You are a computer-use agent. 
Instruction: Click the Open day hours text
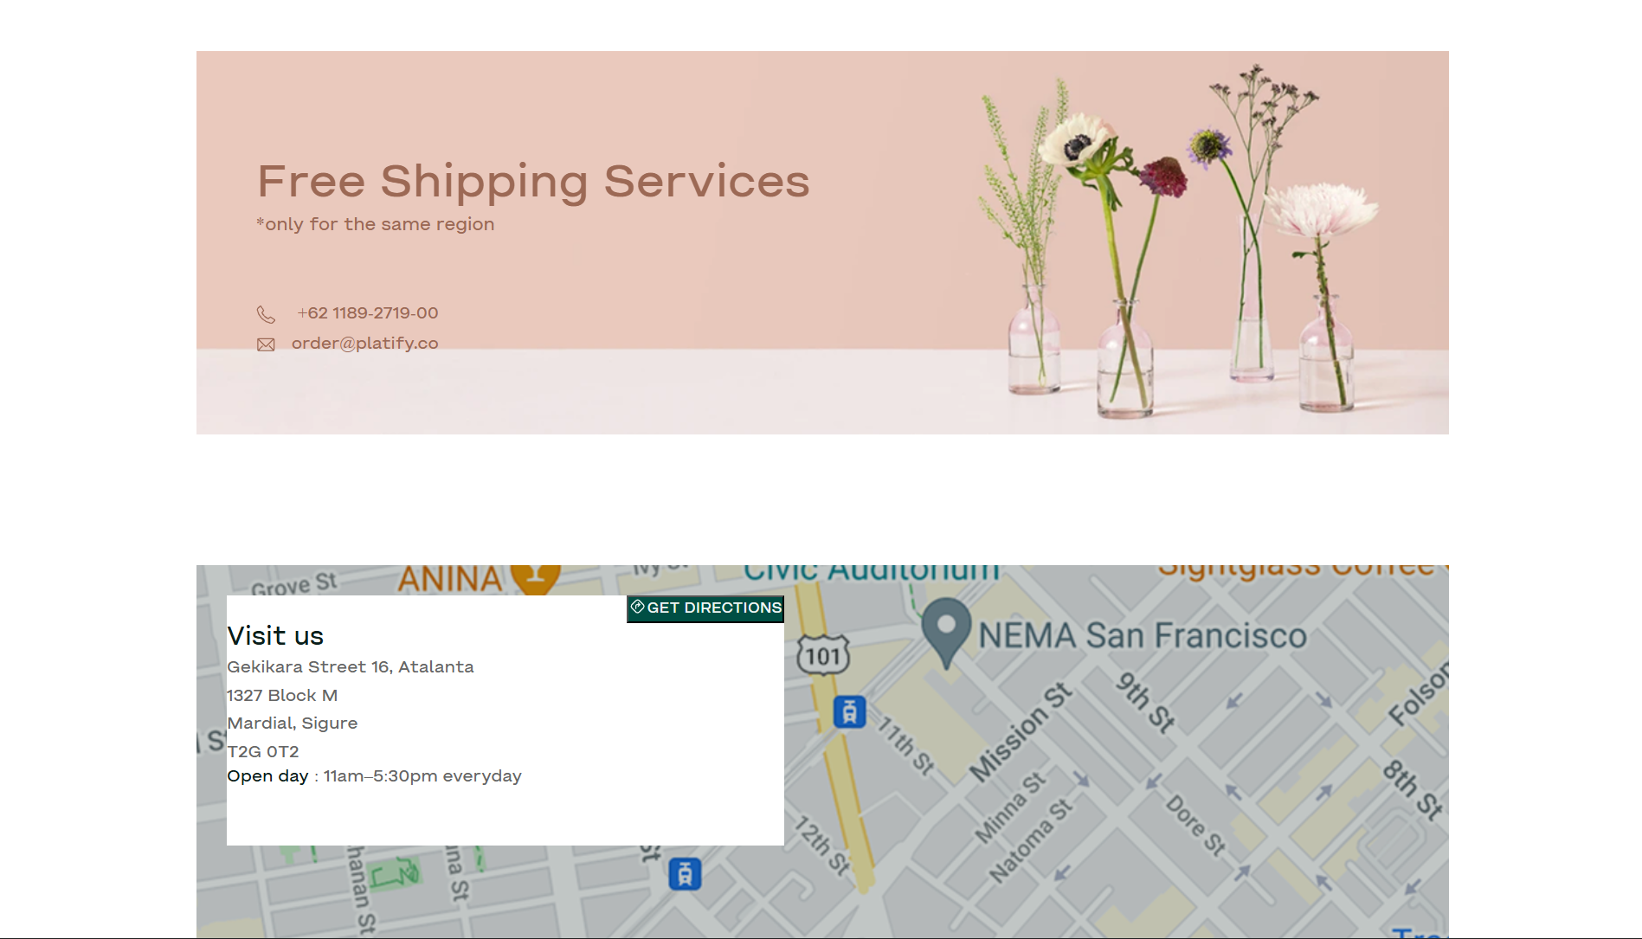point(374,776)
